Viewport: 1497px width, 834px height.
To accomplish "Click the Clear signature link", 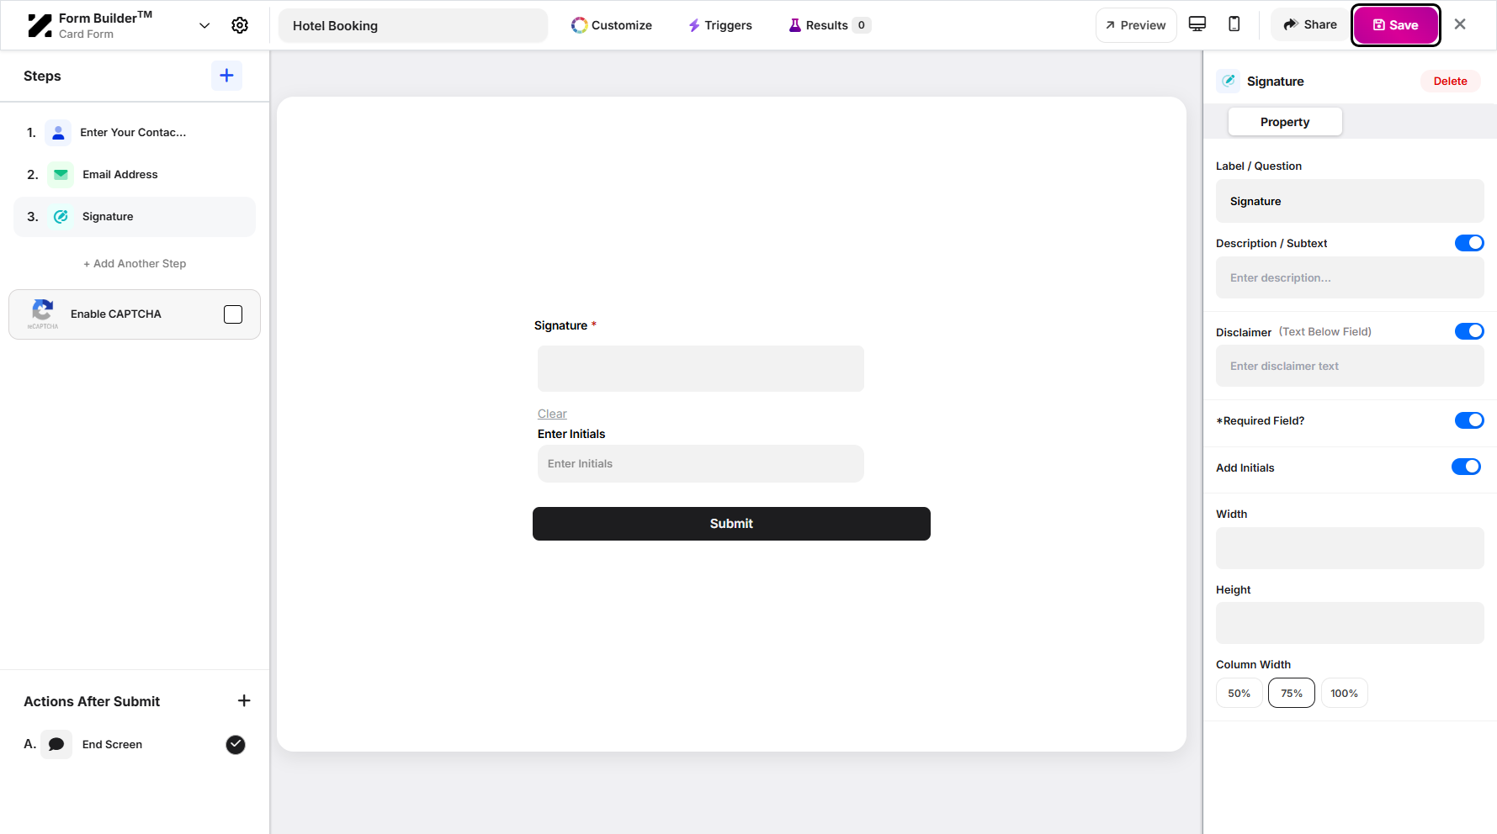I will click(552, 414).
